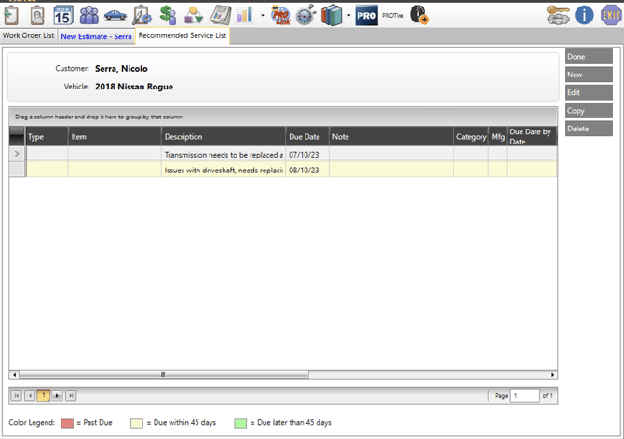Go to the last page button
Screen dimensions: 624x439
[x=71, y=395]
